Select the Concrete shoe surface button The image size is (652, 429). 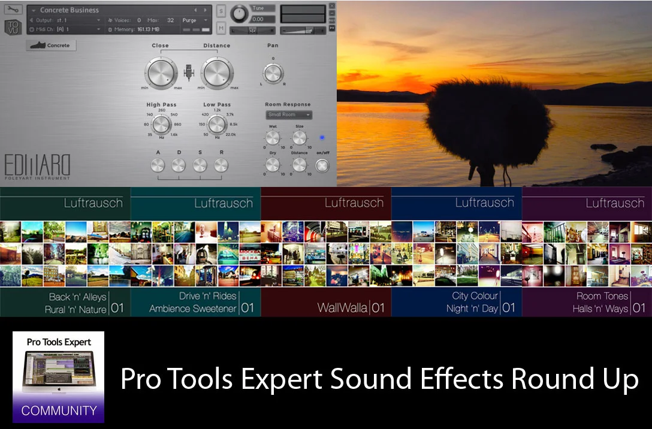[x=51, y=46]
